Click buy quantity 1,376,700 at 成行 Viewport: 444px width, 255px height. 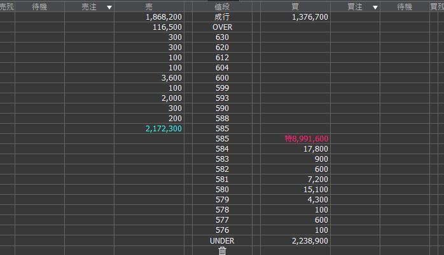[310, 17]
